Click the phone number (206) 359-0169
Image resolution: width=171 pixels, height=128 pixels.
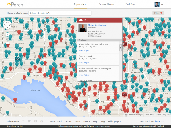tap(95, 36)
